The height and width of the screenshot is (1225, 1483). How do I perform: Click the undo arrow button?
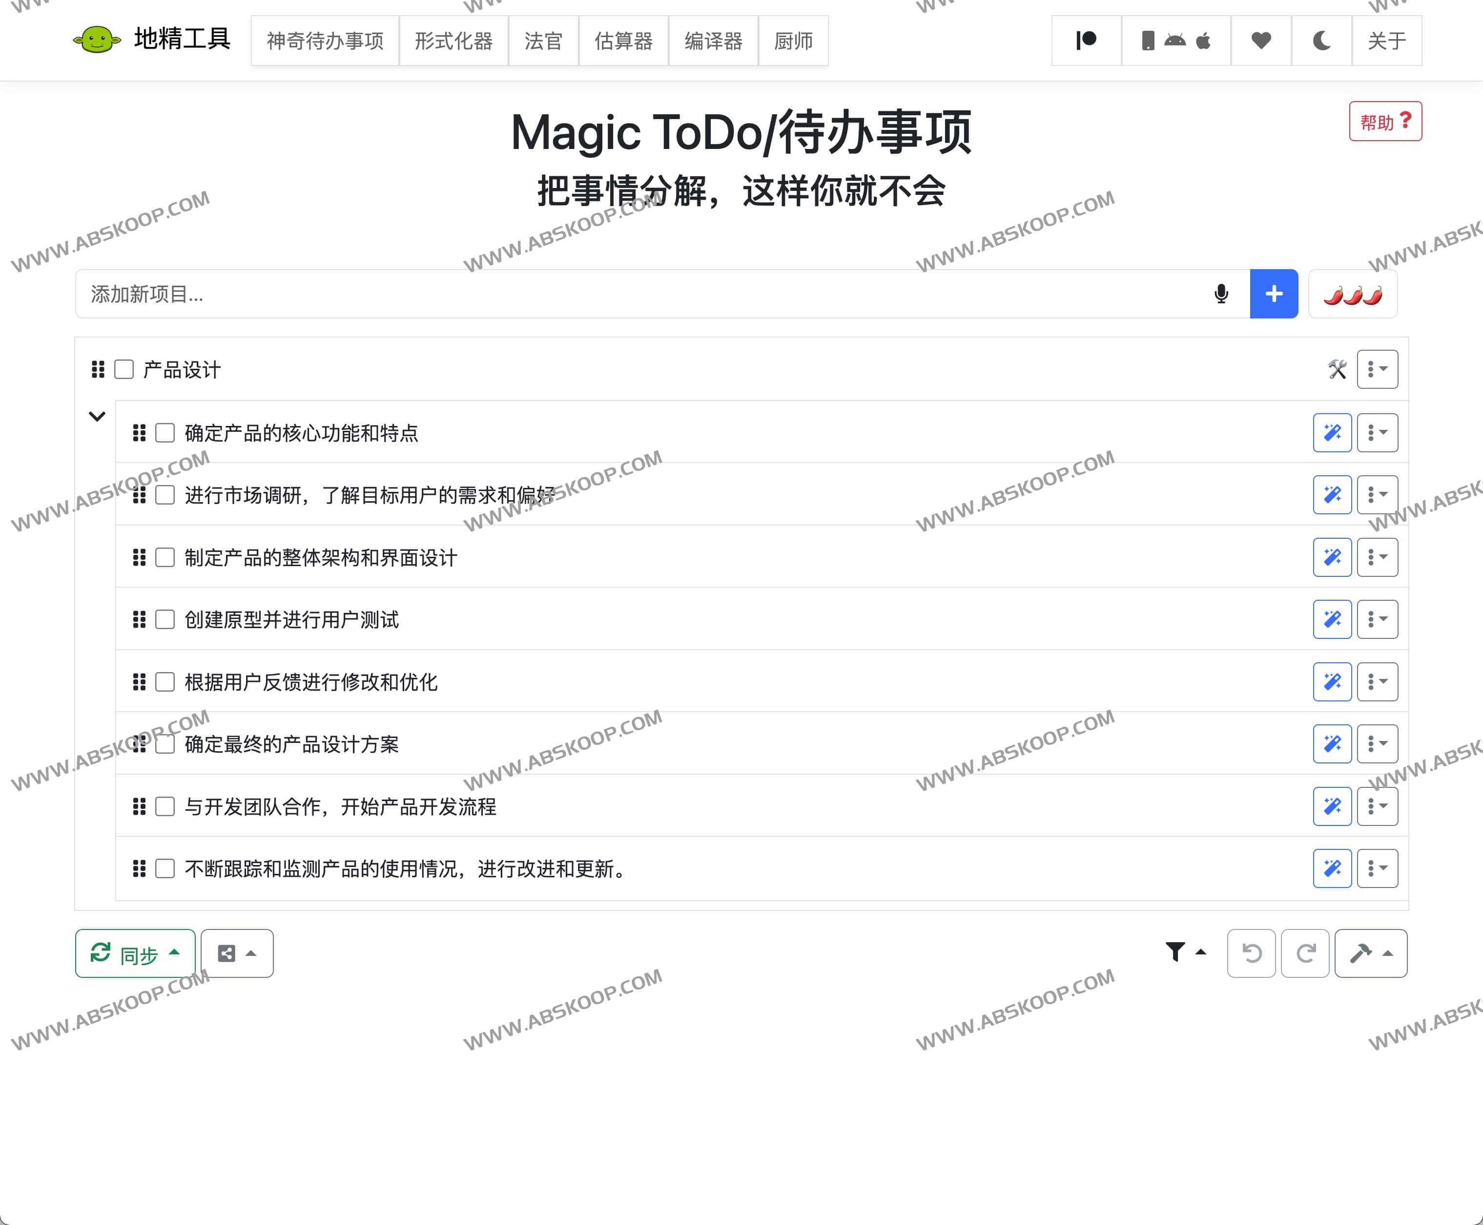tap(1251, 953)
